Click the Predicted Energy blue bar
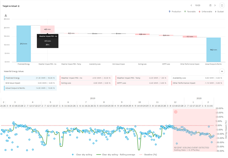The height and width of the screenshot is (158, 228). point(24,44)
